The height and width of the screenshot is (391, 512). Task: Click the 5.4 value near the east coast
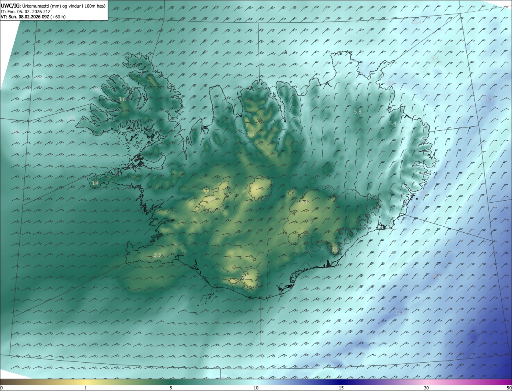tap(392, 124)
